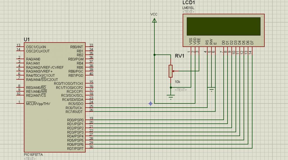Image resolution: width=288 pixels, height=160 pixels.
Task: Select the RV1 potentiometer resistor body
Action: click(x=171, y=71)
